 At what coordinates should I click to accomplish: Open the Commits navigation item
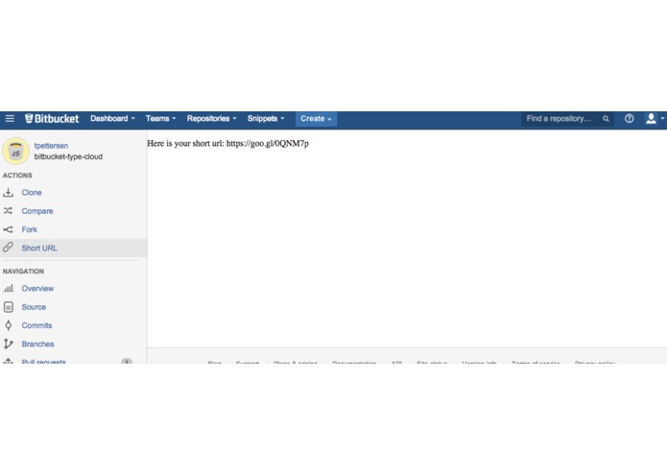36,325
